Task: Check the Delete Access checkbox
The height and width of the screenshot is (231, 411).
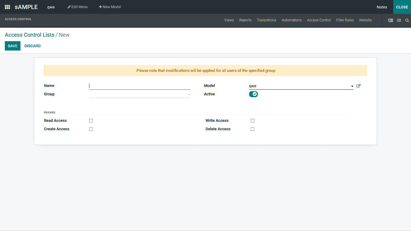Action: (252, 129)
